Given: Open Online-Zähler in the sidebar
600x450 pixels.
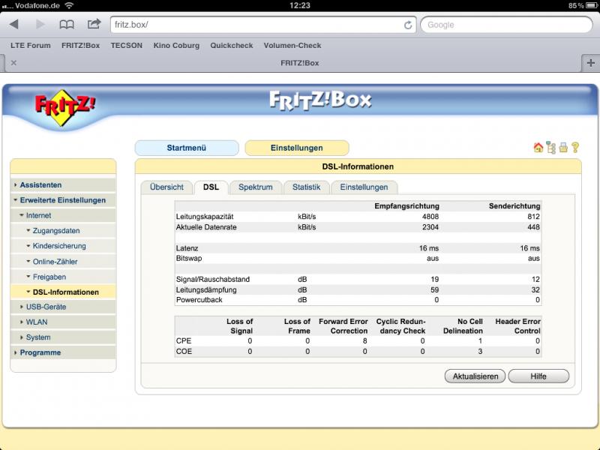Looking at the screenshot, I should point(63,262).
